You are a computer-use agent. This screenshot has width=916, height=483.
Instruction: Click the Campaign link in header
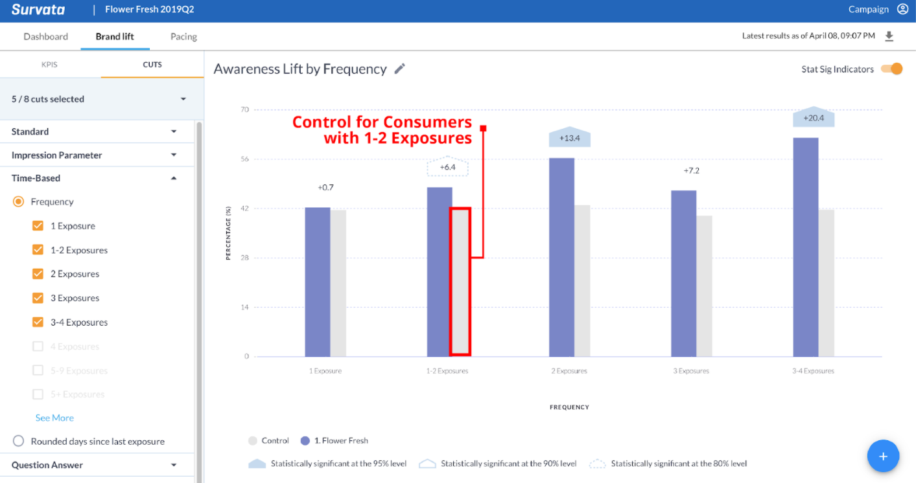pos(869,9)
